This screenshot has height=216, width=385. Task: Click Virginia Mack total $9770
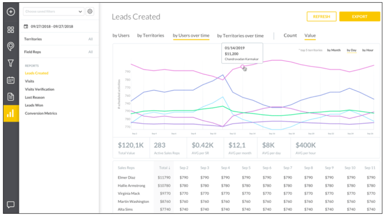pos(165,194)
